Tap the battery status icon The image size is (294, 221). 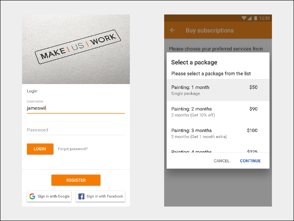[255, 18]
